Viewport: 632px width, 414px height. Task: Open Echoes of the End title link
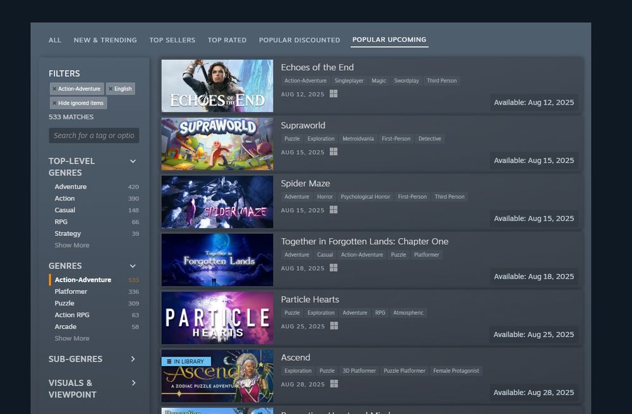pyautogui.click(x=317, y=67)
